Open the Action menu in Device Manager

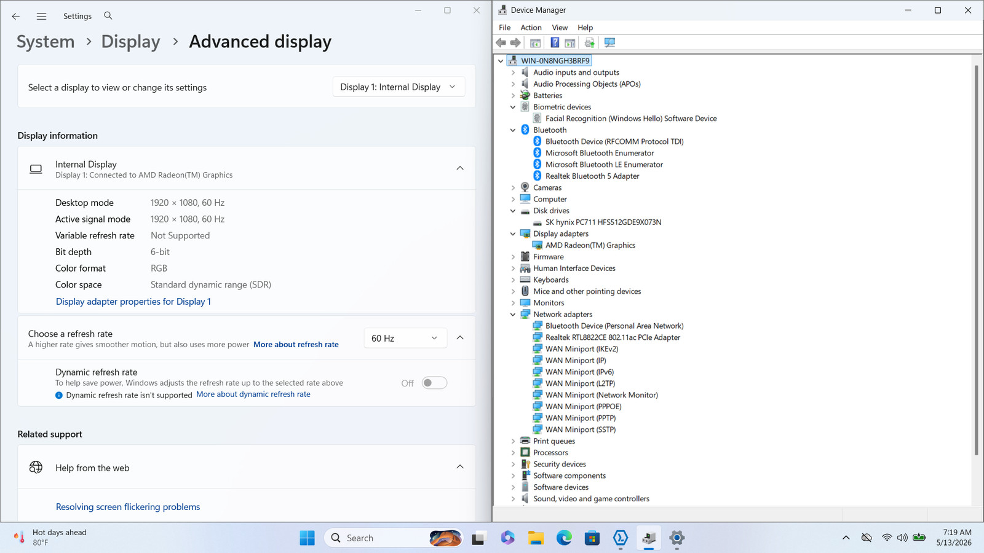tap(531, 28)
